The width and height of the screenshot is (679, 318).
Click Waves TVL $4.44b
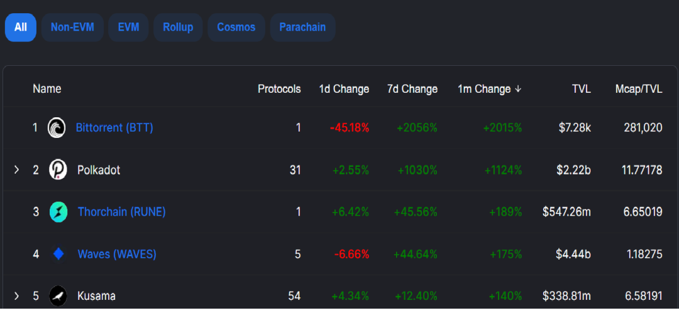click(574, 254)
